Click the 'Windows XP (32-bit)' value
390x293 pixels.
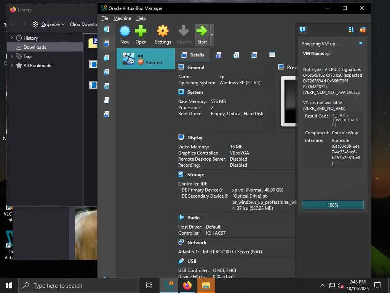pyautogui.click(x=240, y=83)
